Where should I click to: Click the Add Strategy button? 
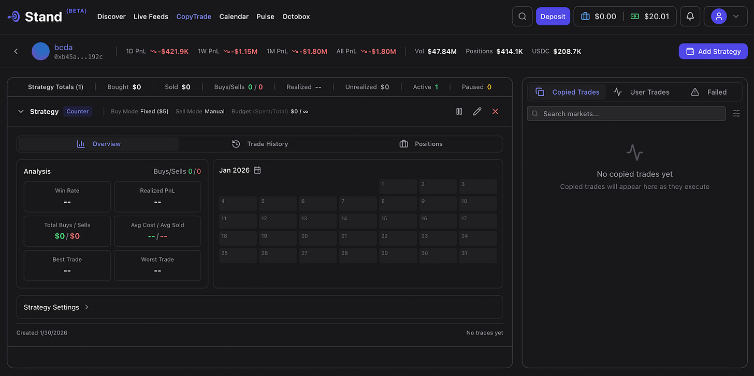tap(713, 51)
